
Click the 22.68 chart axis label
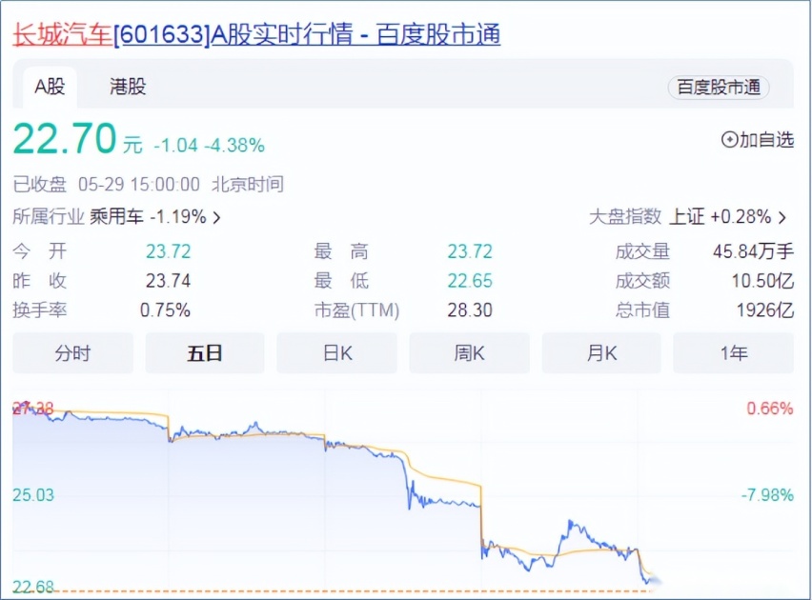tap(33, 587)
